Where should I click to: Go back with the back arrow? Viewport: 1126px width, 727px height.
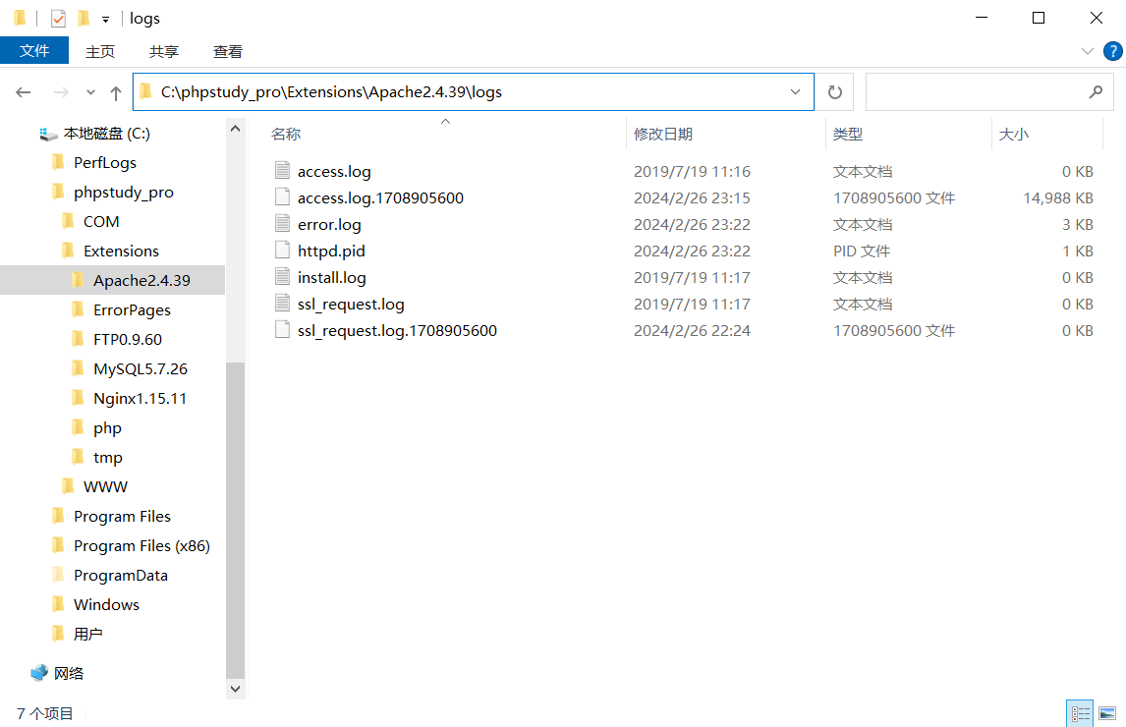point(24,92)
